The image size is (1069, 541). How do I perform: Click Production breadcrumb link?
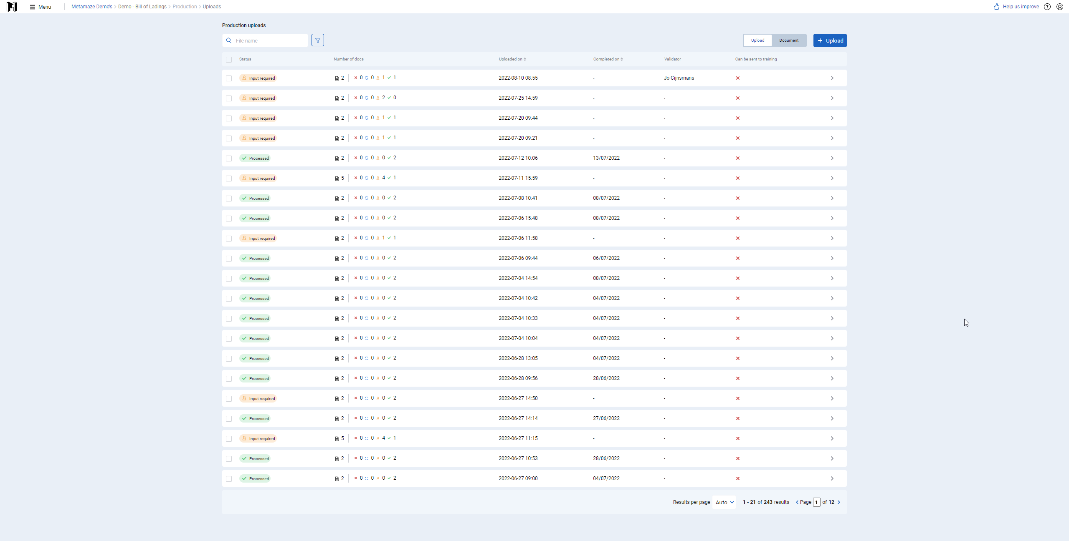tap(185, 7)
